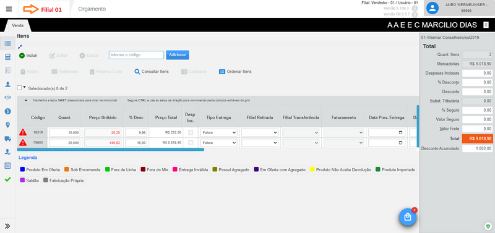
Task: Click the warning icon for item 16319
Action: (23, 133)
